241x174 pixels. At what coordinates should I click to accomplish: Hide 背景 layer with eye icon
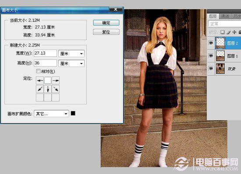[211, 68]
